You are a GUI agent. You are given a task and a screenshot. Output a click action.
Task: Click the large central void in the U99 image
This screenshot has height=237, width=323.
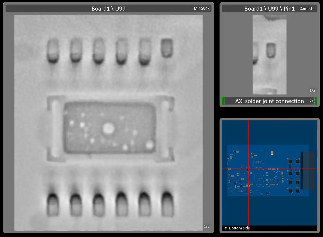pos(108,128)
